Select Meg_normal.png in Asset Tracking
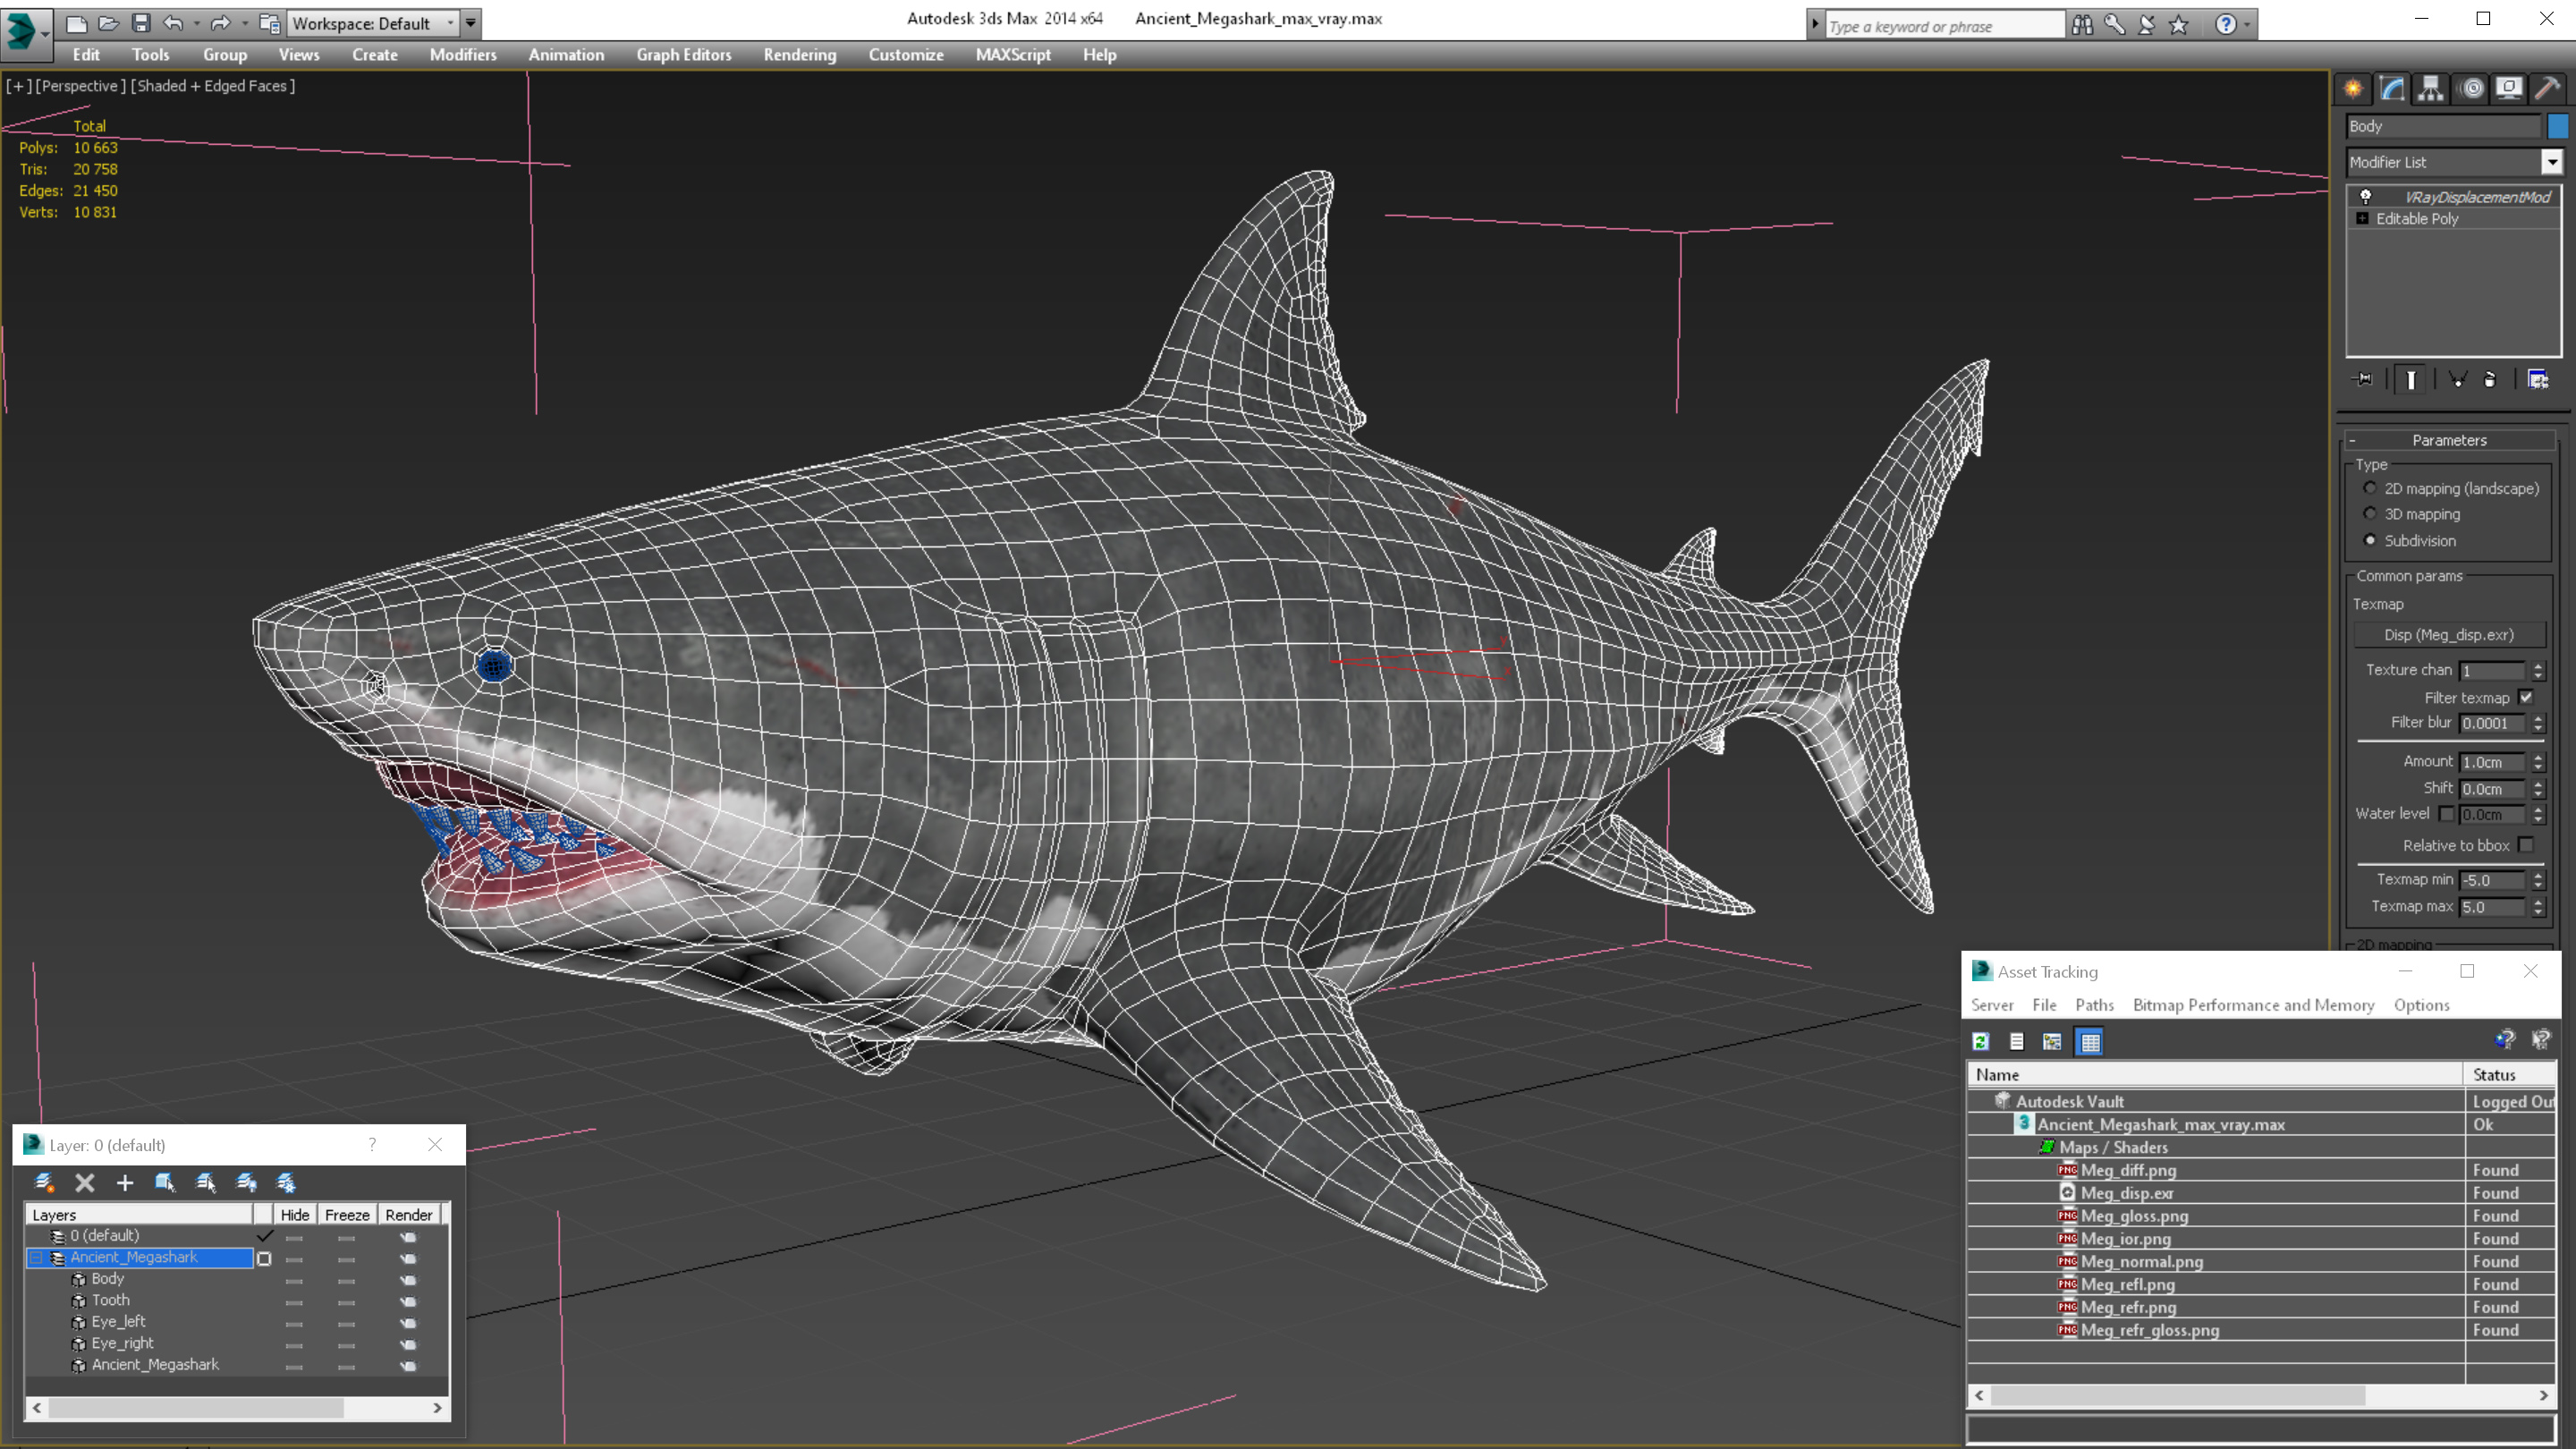The height and width of the screenshot is (1449, 2576). pos(2141,1262)
